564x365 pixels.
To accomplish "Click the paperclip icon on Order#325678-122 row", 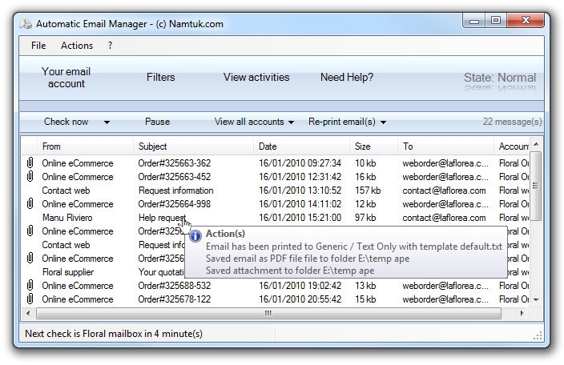I will (30, 299).
